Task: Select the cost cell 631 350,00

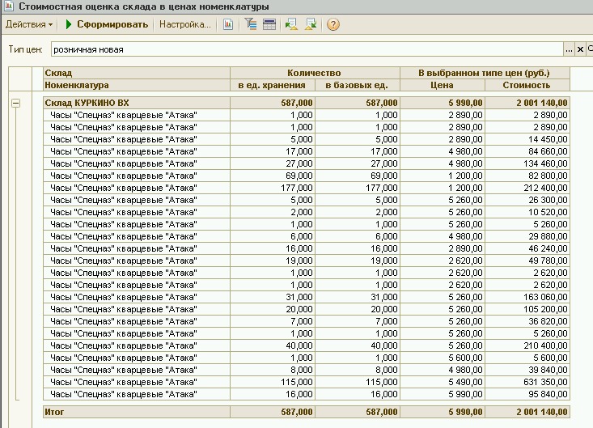Action: point(527,382)
